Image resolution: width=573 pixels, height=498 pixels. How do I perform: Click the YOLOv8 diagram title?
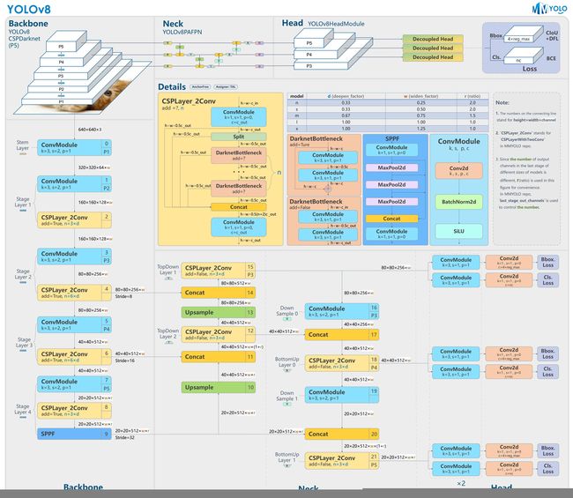[29, 9]
